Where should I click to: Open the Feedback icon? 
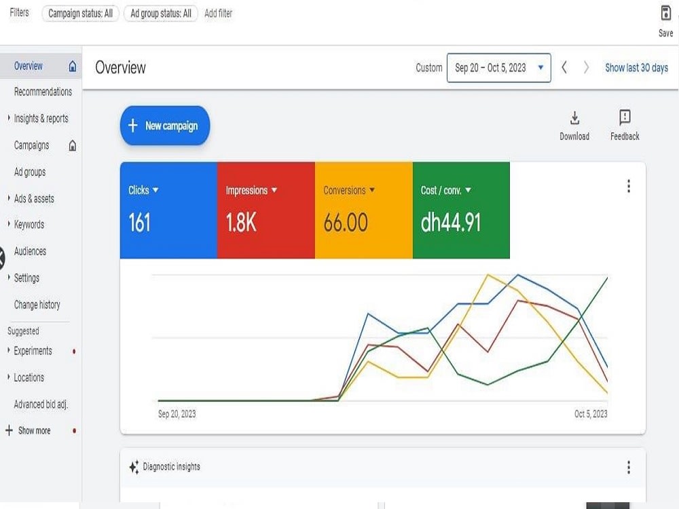tap(625, 117)
